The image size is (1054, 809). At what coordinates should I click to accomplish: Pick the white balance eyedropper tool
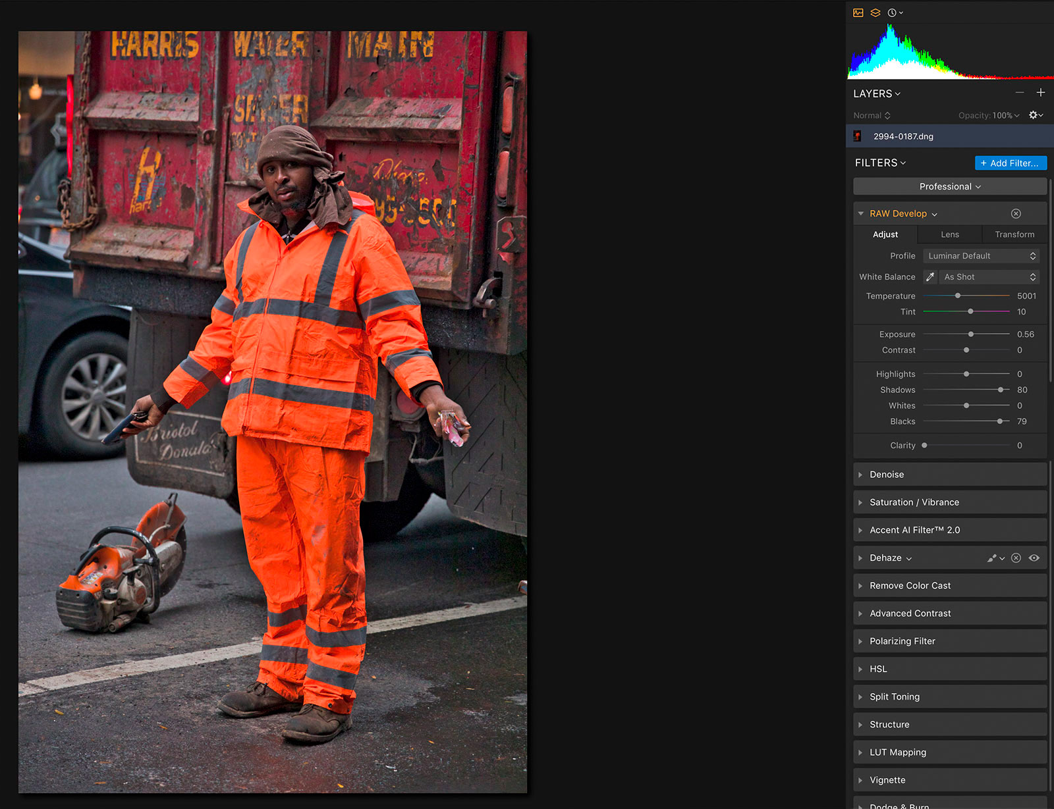click(930, 277)
